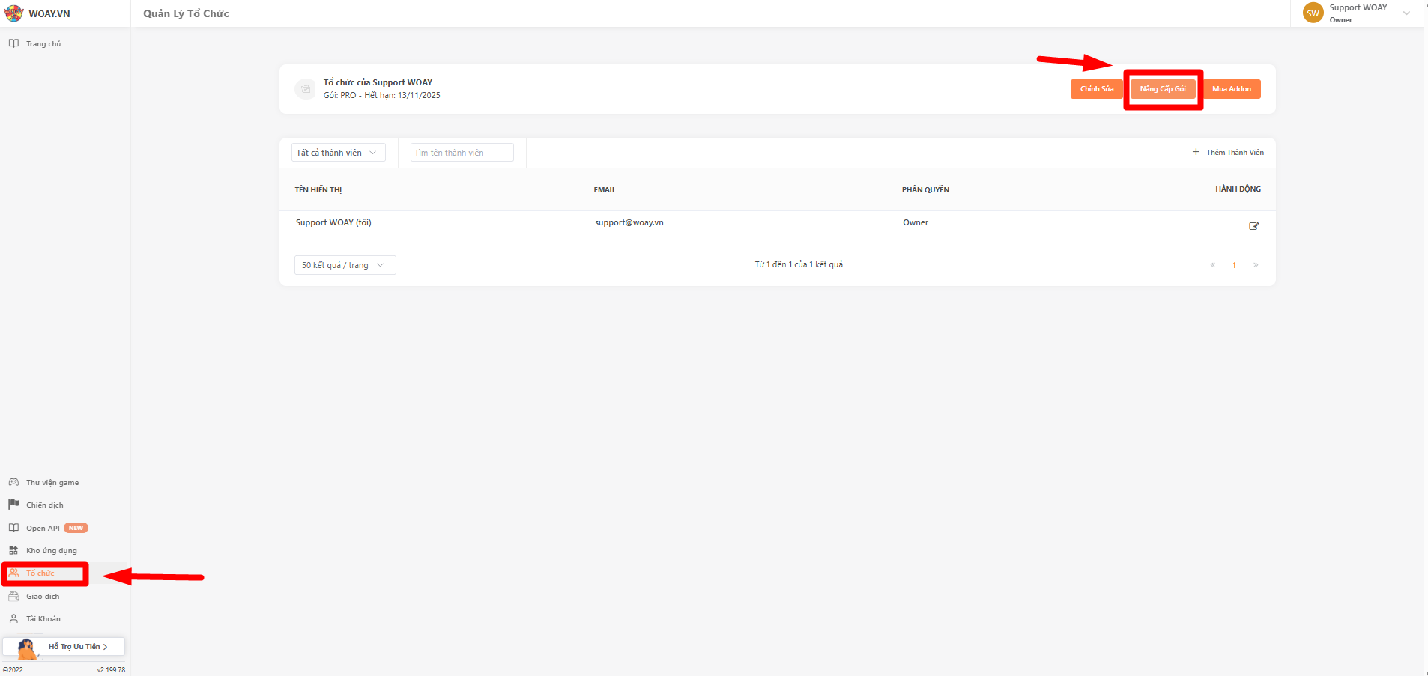Navigate to Giao dịch in sidebar
The width and height of the screenshot is (1428, 676).
[x=43, y=597]
